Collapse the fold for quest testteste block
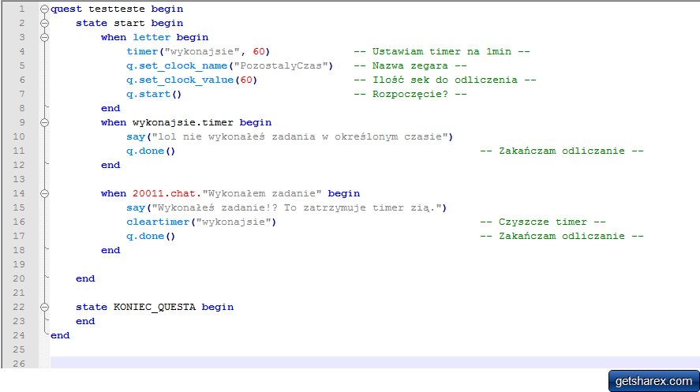Viewport: 700px width, 392px height. point(44,9)
